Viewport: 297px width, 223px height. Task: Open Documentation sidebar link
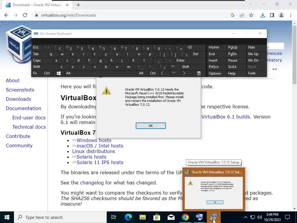coord(23,108)
